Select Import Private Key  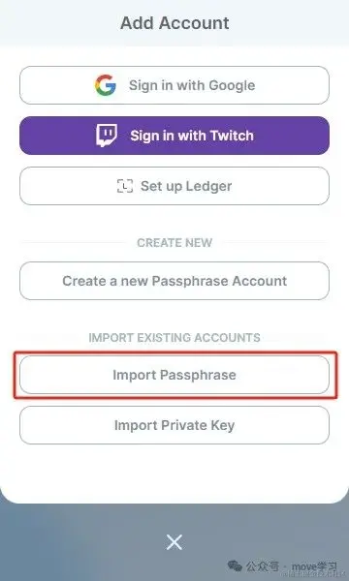pos(174,425)
